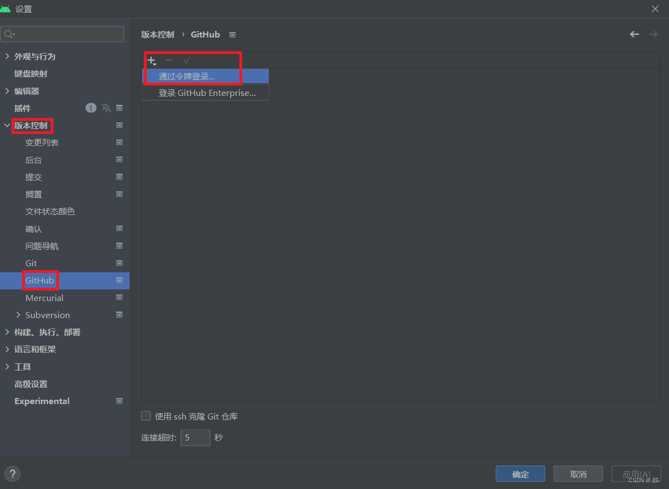Collapse the 版本控制 section

point(7,125)
